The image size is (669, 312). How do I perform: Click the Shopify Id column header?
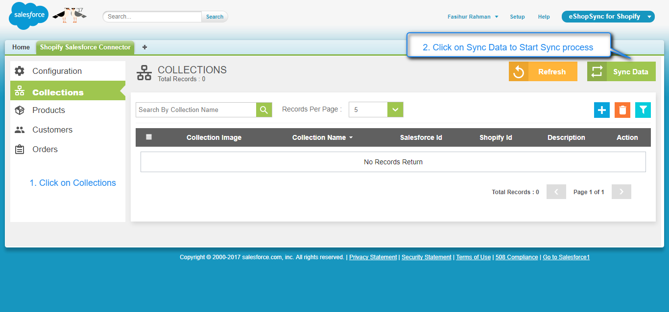tap(496, 137)
